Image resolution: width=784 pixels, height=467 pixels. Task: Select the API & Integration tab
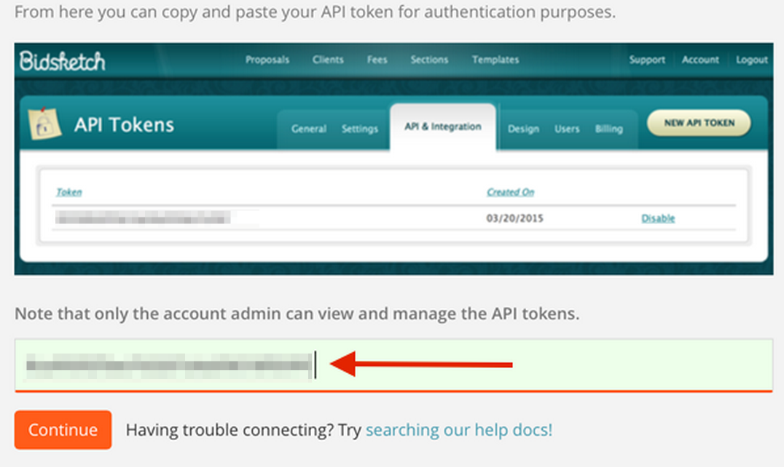coord(443,127)
